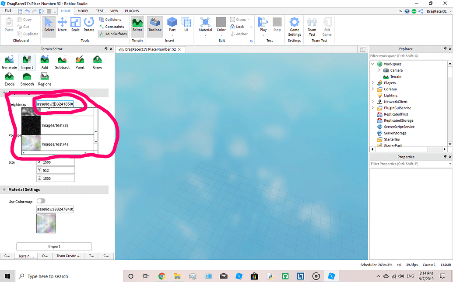The height and width of the screenshot is (282, 453).
Task: Click the Import button
Action: point(54,246)
